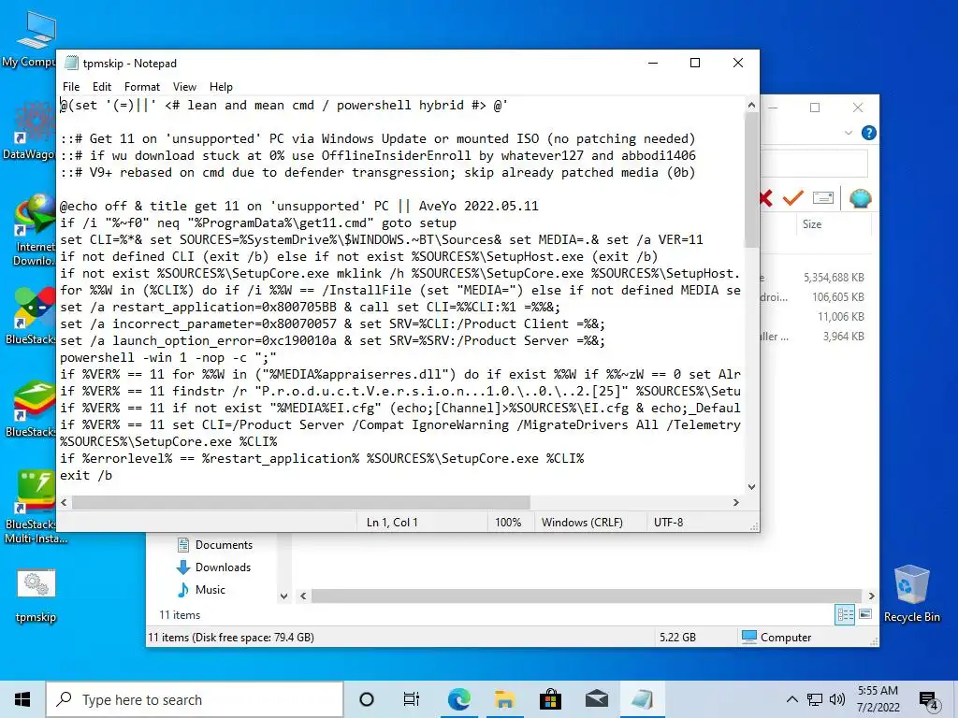The width and height of the screenshot is (958, 718).
Task: Click the red X icon in background toolbar
Action: [765, 198]
